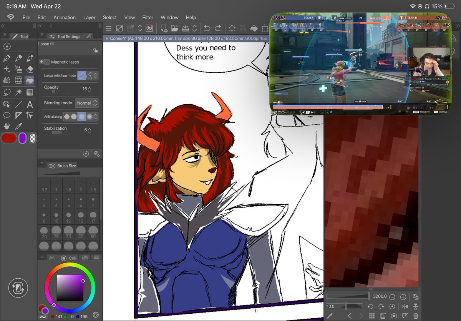Select the Pencil tool
This screenshot has width=461, height=321.
coord(18,58)
